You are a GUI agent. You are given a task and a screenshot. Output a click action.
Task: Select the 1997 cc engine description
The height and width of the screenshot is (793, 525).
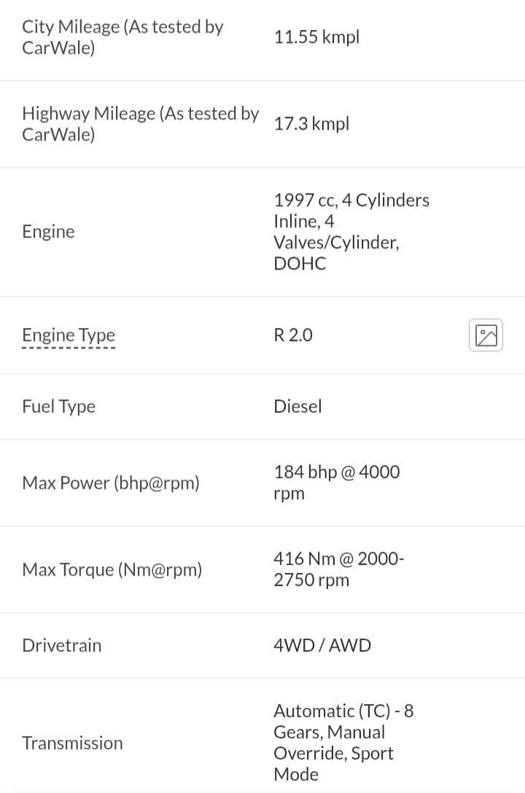[x=351, y=232]
